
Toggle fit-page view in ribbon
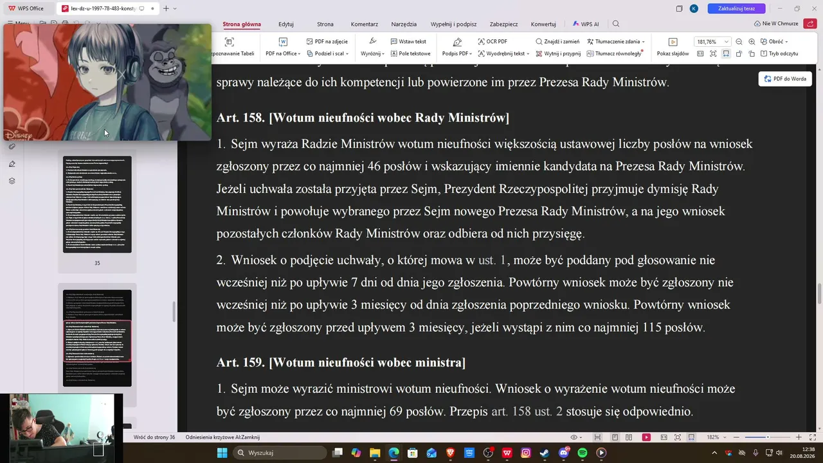click(713, 53)
